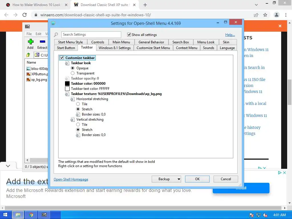Select Stretch under Horizontal stretching
The width and height of the screenshot is (292, 219).
78,109
